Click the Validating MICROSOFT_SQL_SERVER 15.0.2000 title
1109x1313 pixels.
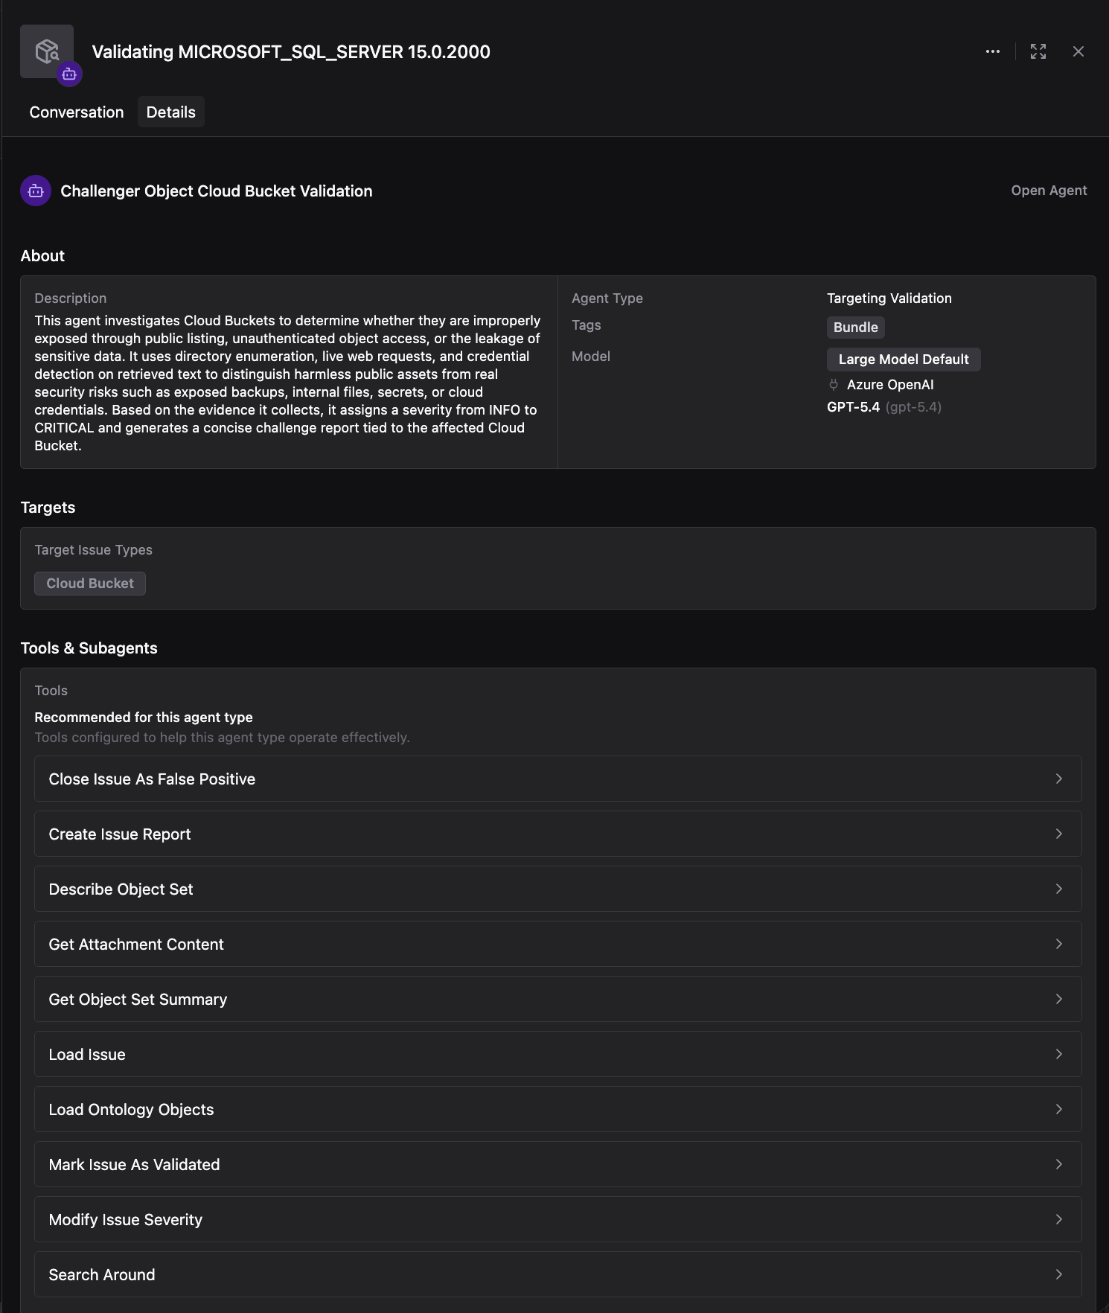(x=291, y=52)
